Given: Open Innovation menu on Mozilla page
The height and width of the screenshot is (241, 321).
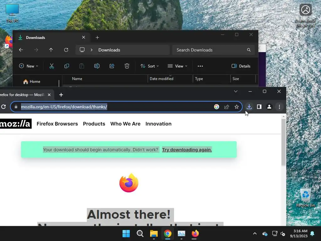Looking at the screenshot, I should pos(158,124).
